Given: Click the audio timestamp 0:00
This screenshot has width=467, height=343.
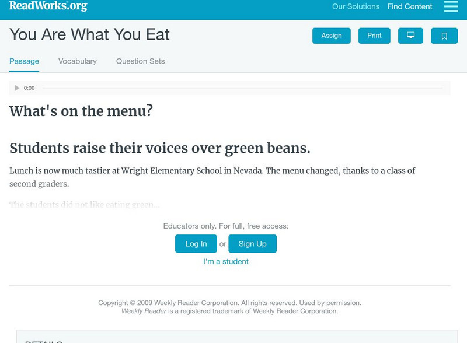Looking at the screenshot, I should pos(29,88).
